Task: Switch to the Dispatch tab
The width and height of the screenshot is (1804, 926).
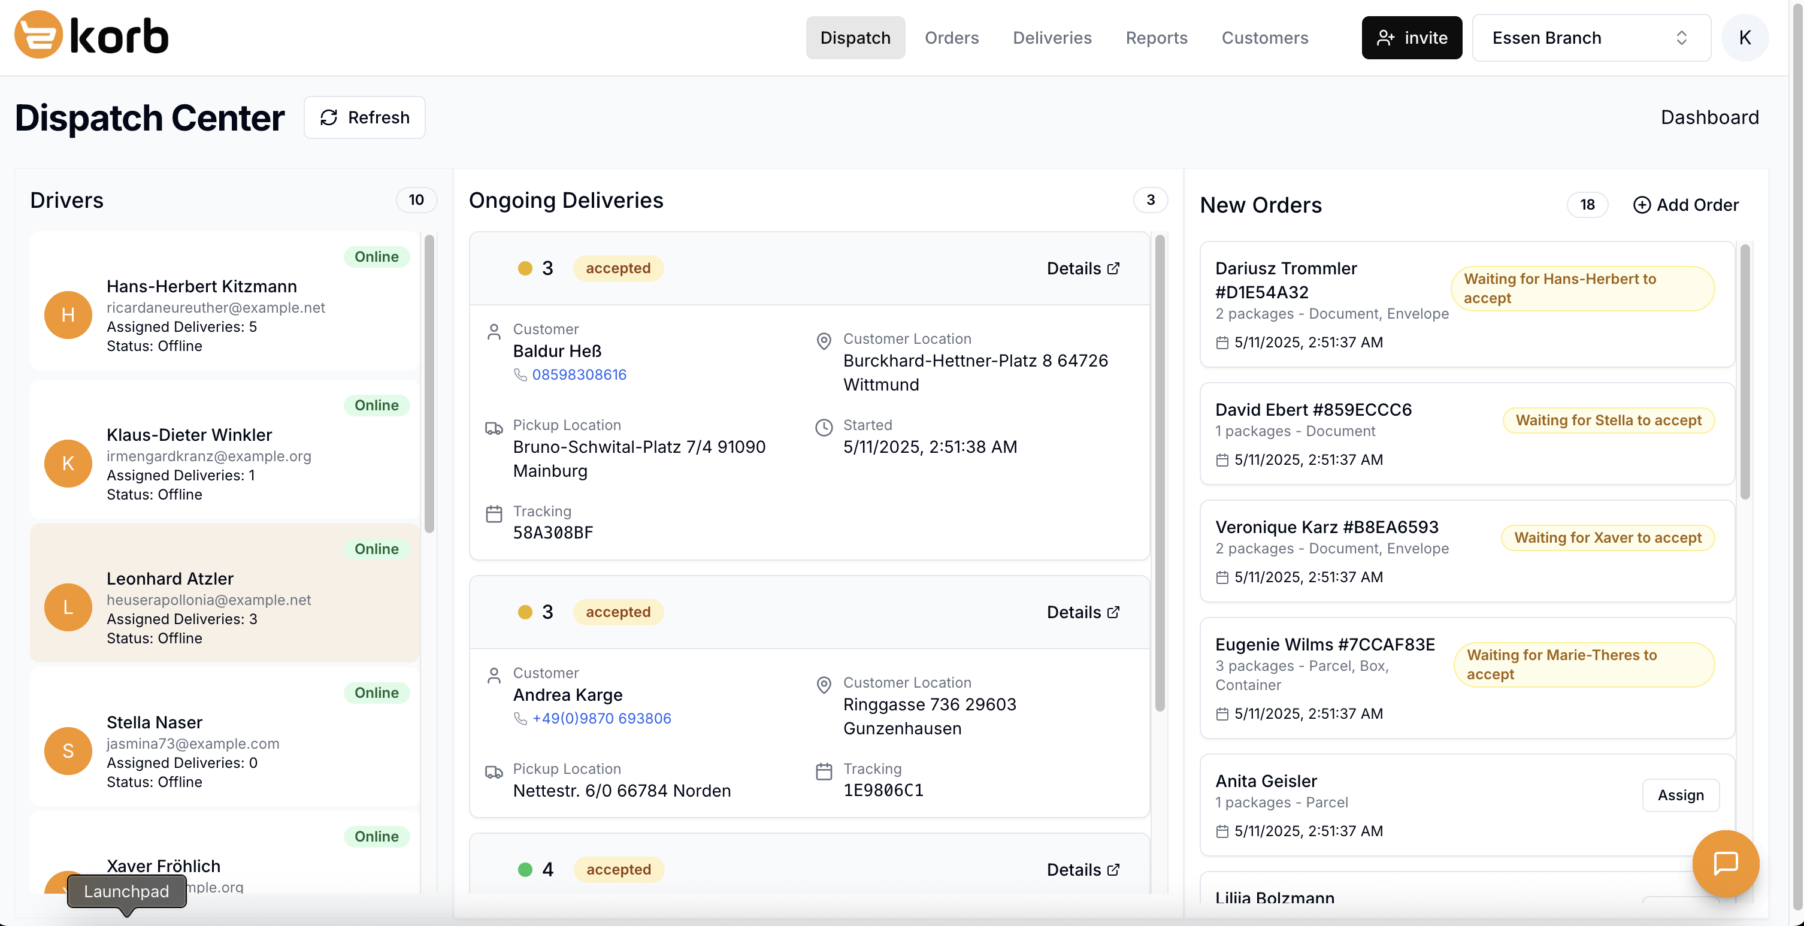Action: 855,38
